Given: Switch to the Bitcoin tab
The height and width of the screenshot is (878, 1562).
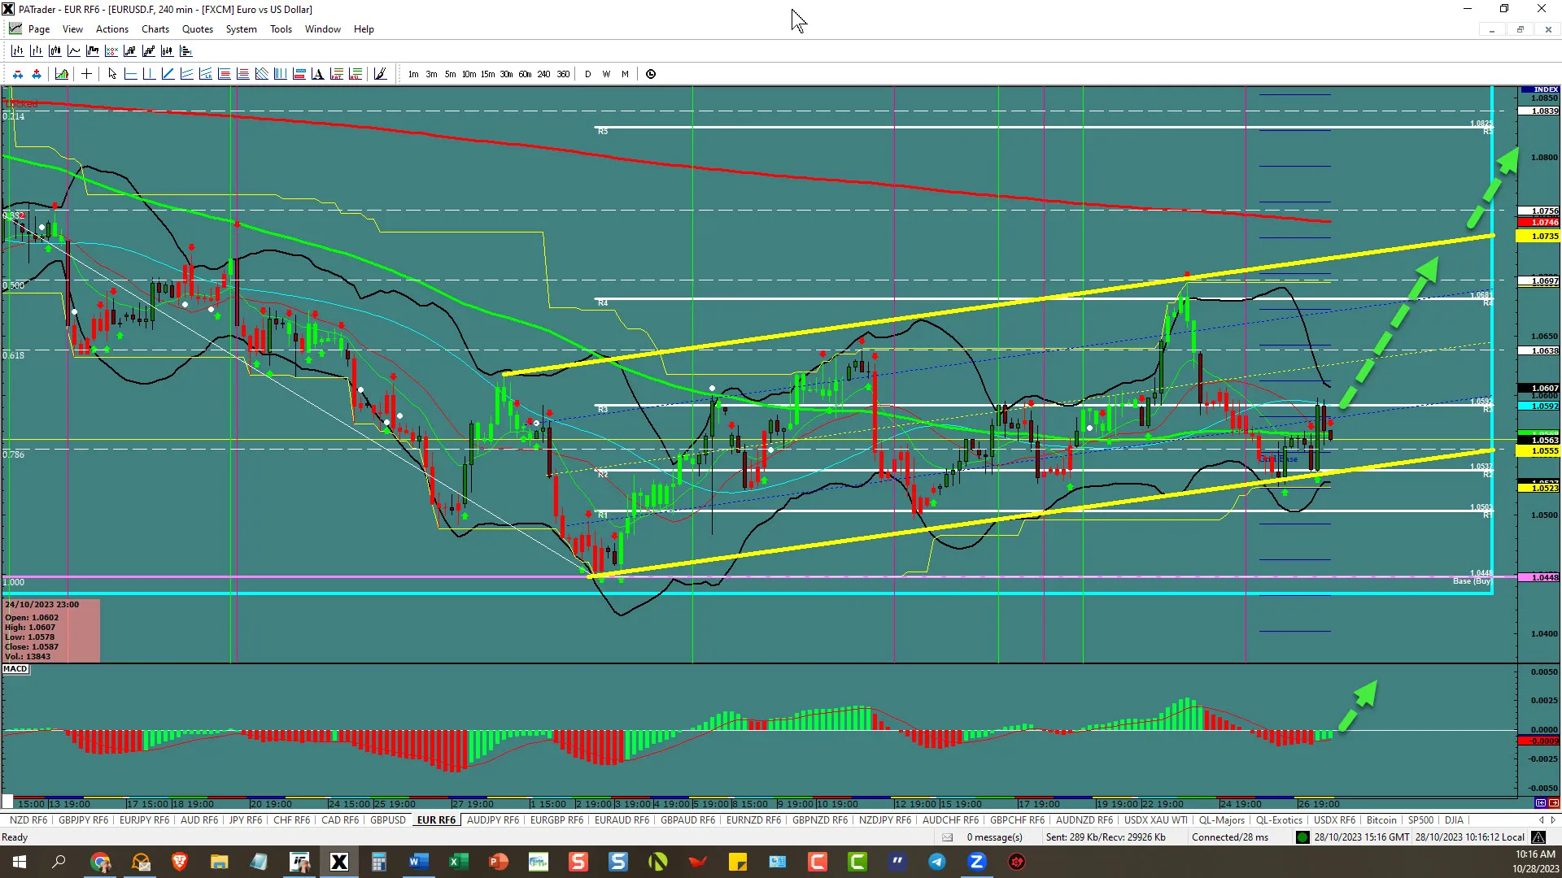Looking at the screenshot, I should [x=1381, y=820].
